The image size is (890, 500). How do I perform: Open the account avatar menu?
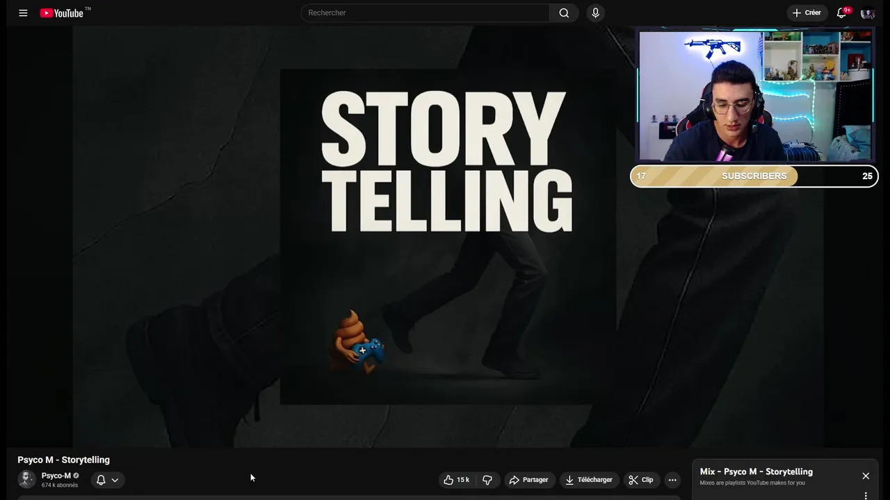pos(867,12)
